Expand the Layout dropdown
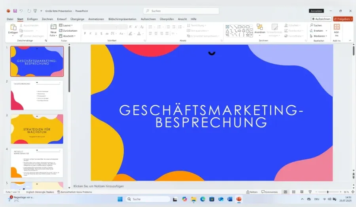Image resolution: width=356 pixels, height=207 pixels. [x=66, y=25]
